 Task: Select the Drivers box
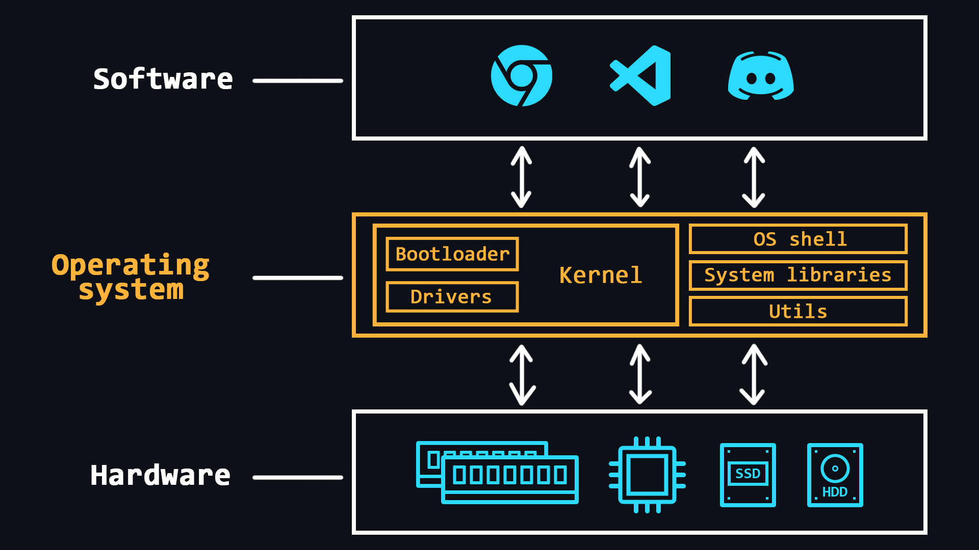452,296
